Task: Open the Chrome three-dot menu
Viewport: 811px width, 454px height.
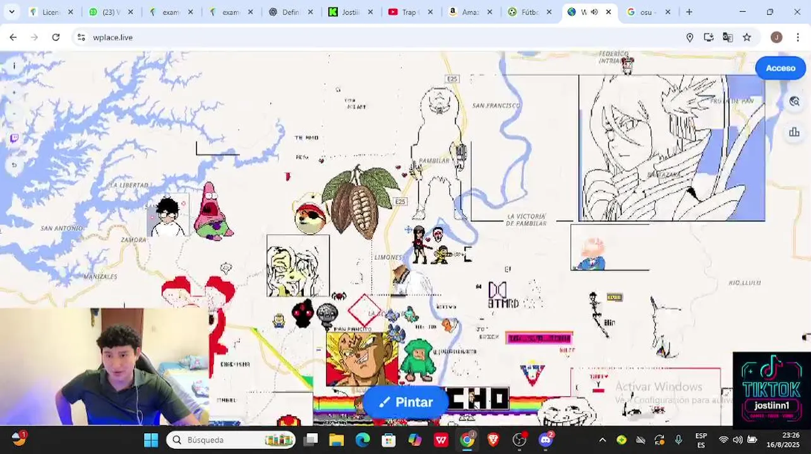Action: pos(798,37)
